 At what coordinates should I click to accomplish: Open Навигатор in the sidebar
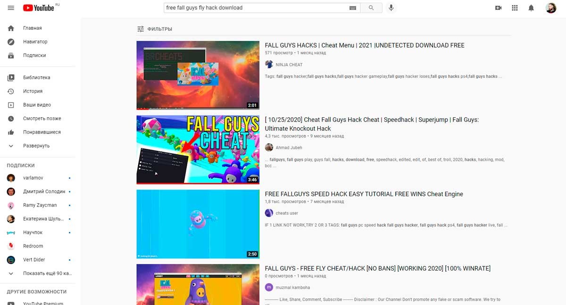tap(35, 41)
